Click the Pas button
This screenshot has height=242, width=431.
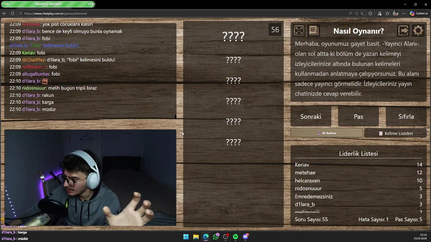click(358, 117)
